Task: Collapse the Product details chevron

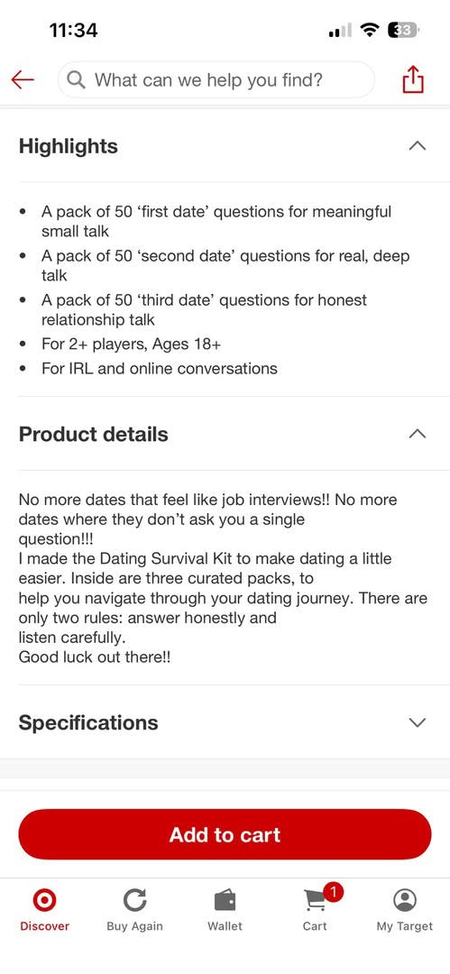Action: coord(418,434)
